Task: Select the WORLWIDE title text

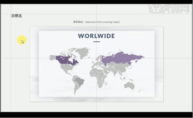Action: (96, 36)
